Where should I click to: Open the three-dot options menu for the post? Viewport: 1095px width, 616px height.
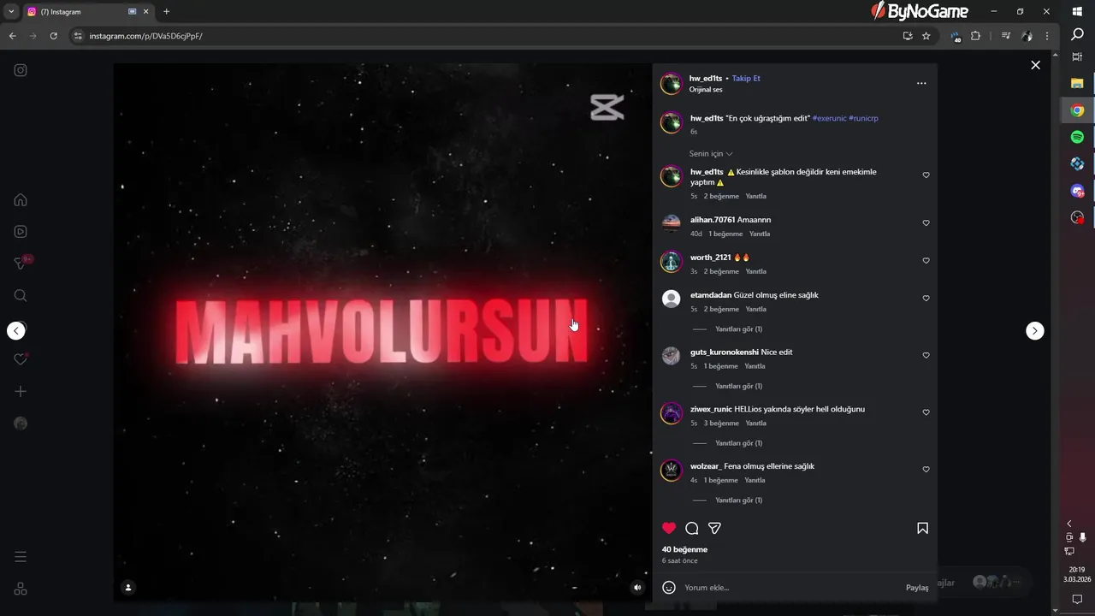click(x=921, y=83)
